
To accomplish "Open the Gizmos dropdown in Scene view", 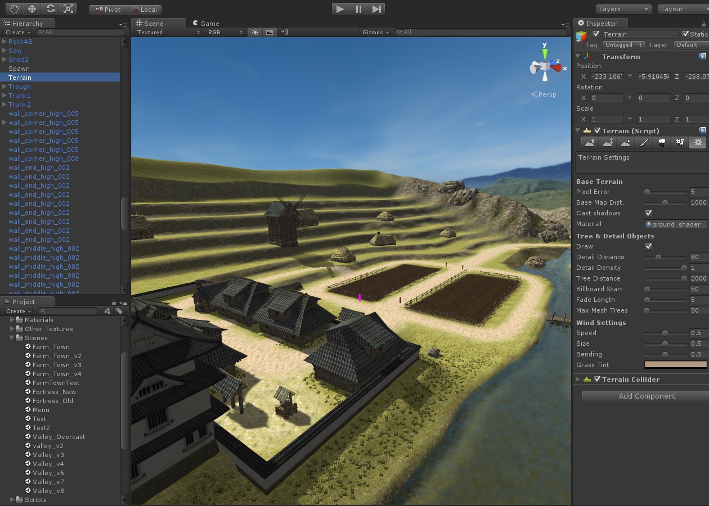I will 374,32.
